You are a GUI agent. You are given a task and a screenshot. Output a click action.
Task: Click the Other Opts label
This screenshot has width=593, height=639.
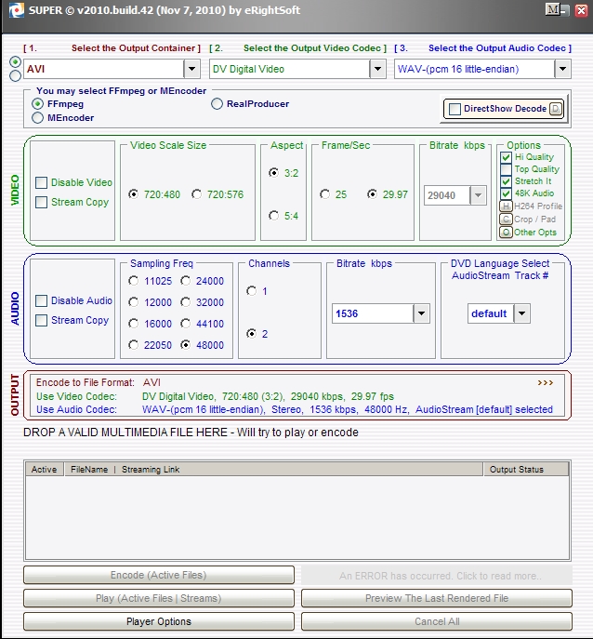[x=535, y=233]
